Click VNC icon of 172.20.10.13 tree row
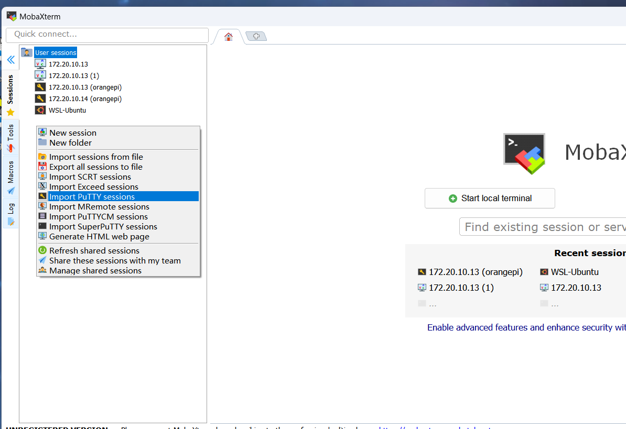The height and width of the screenshot is (429, 626). pos(40,64)
